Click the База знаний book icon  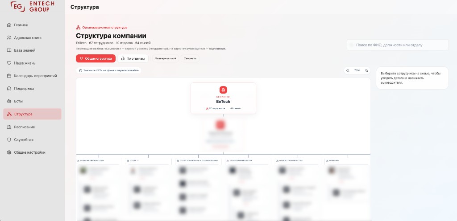pyautogui.click(x=9, y=50)
